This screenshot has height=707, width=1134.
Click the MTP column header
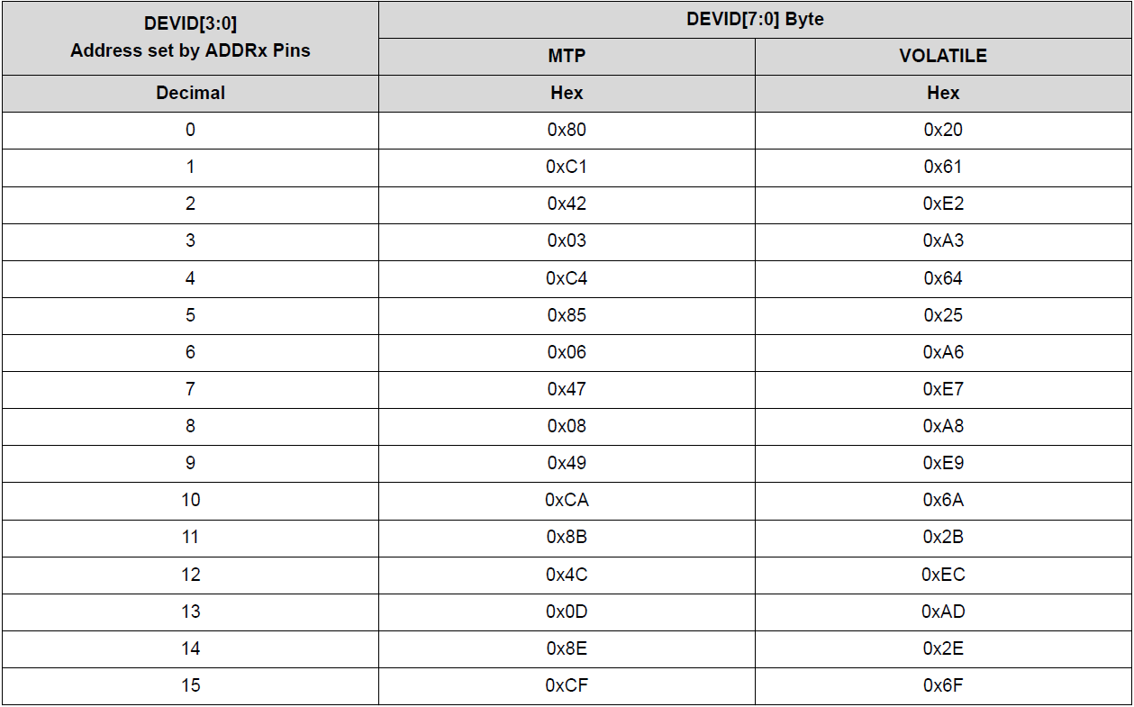tap(567, 56)
